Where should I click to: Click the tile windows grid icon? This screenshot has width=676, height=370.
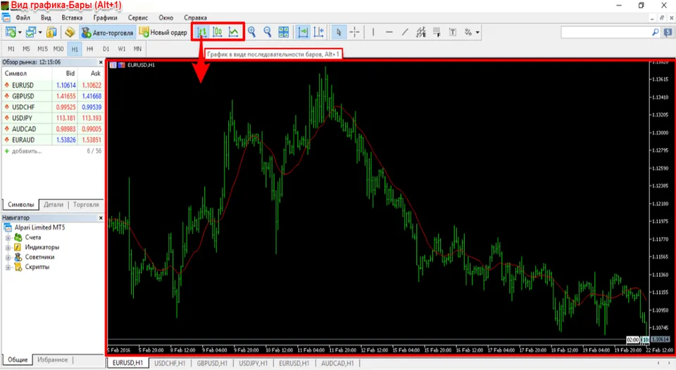[284, 32]
